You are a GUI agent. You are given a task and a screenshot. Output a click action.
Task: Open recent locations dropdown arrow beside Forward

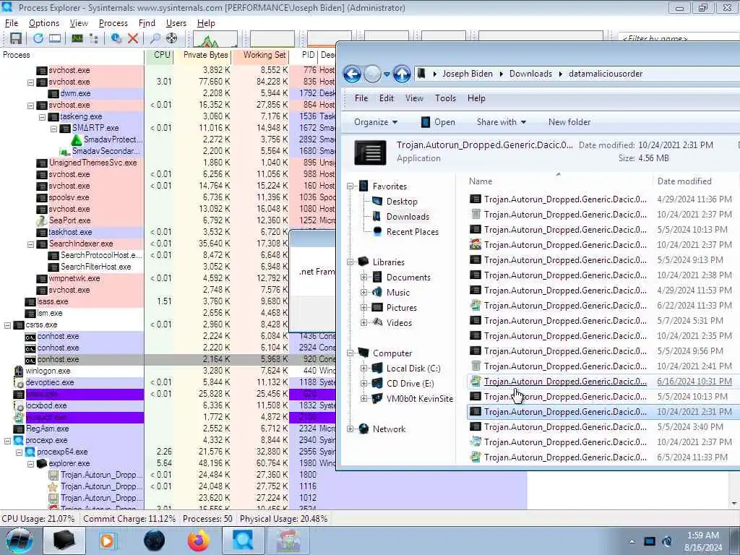pos(387,74)
